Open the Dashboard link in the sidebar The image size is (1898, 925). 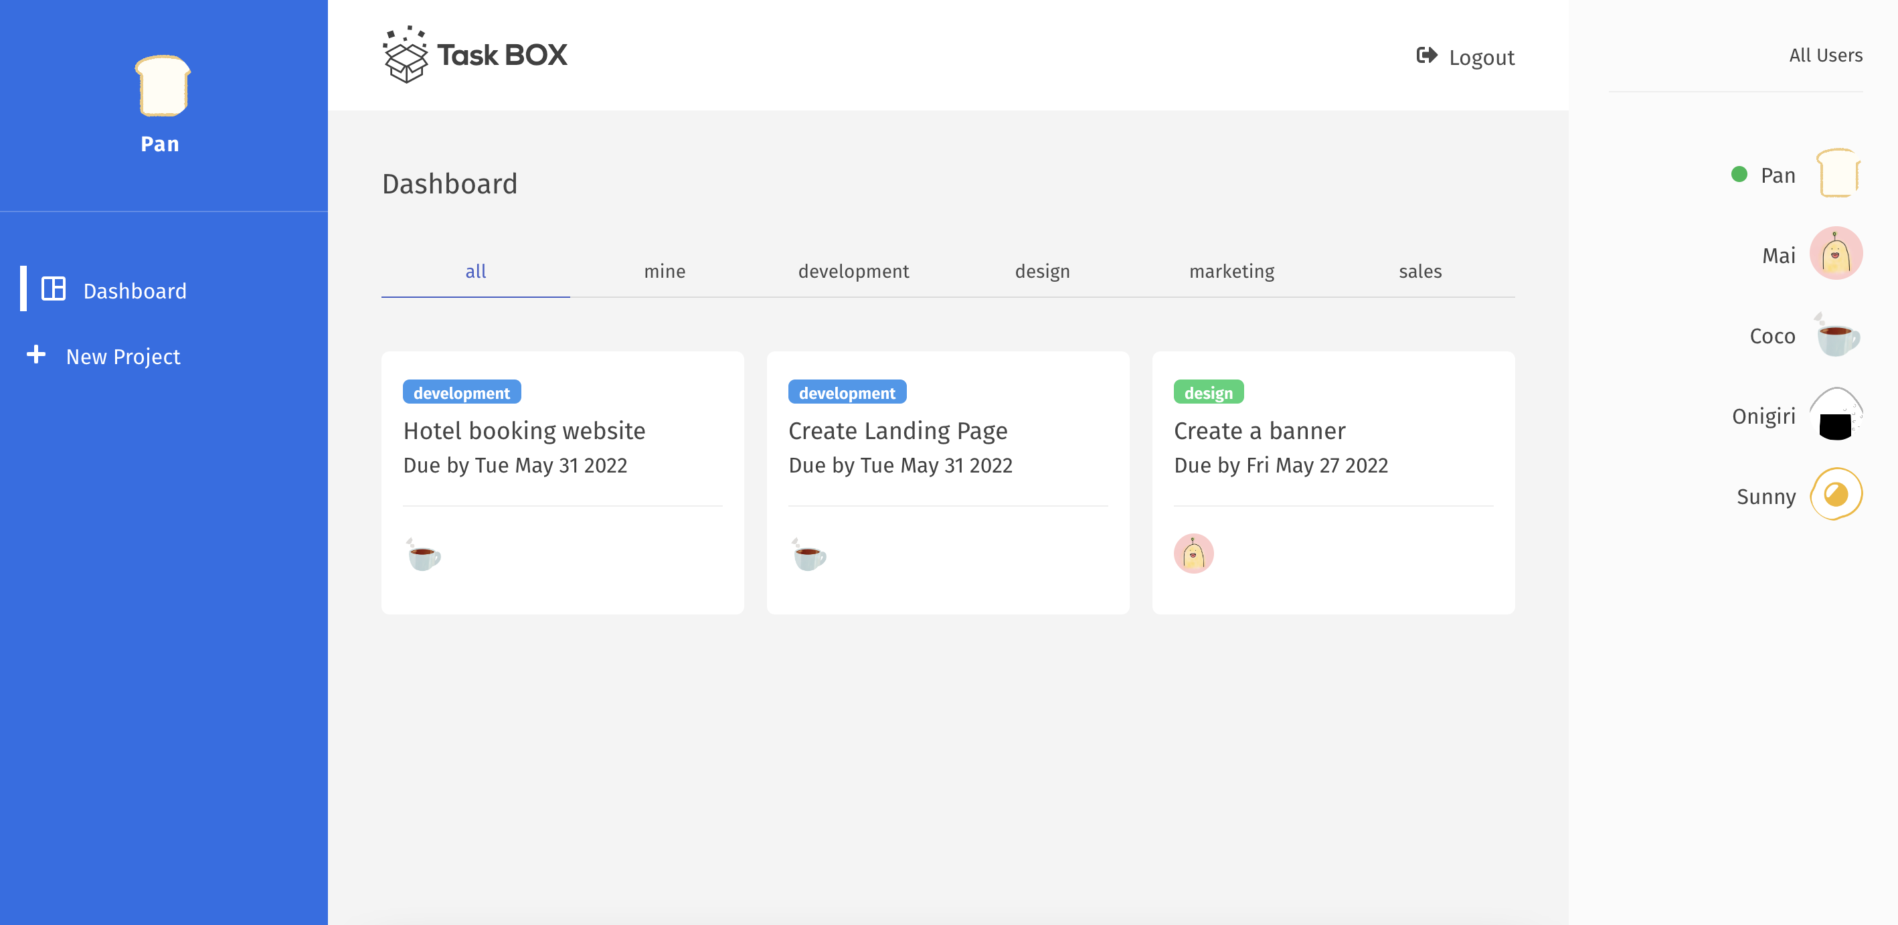tap(135, 290)
